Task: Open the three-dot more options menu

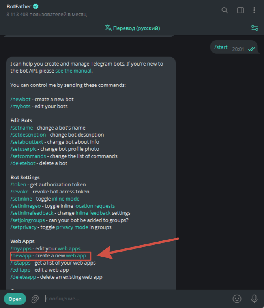Action: [254, 10]
